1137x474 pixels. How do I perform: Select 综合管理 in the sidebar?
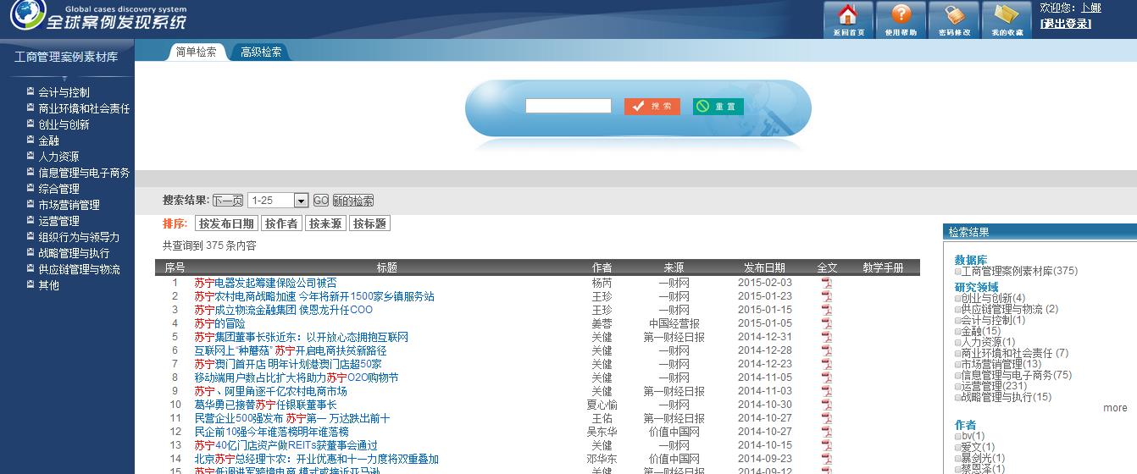pos(58,189)
